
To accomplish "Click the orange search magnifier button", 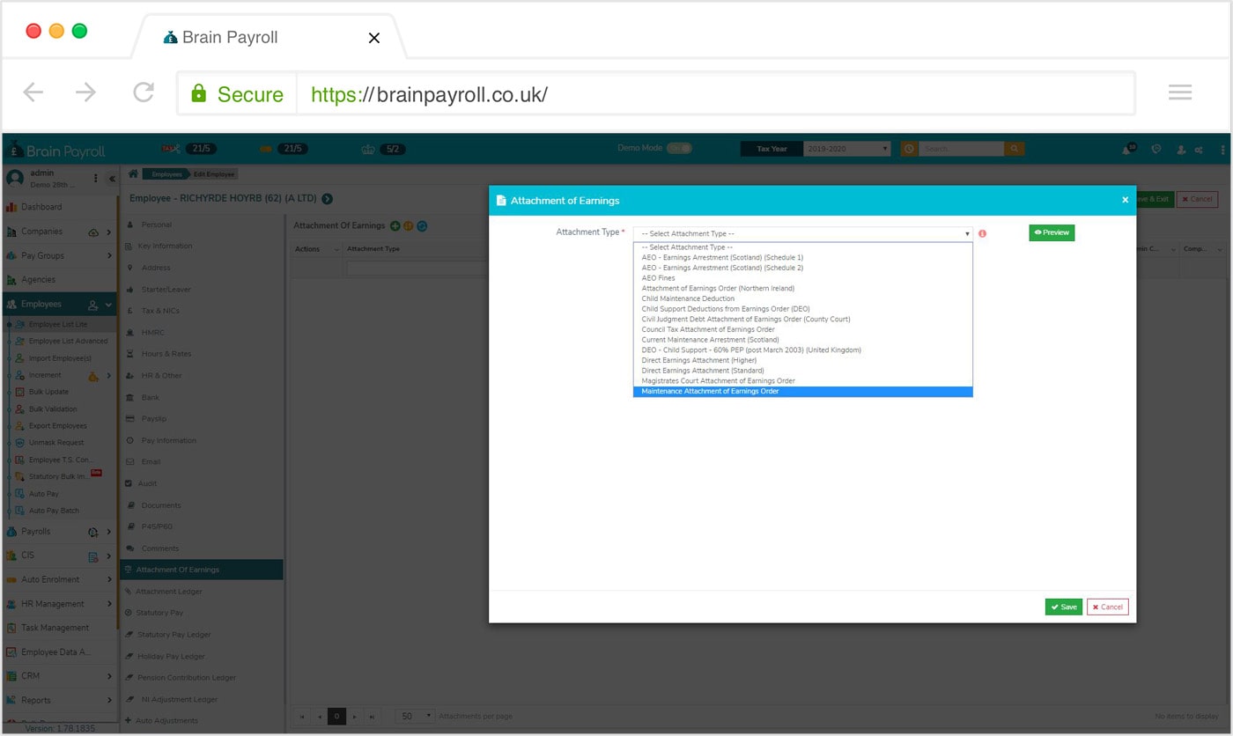I will point(1015,149).
